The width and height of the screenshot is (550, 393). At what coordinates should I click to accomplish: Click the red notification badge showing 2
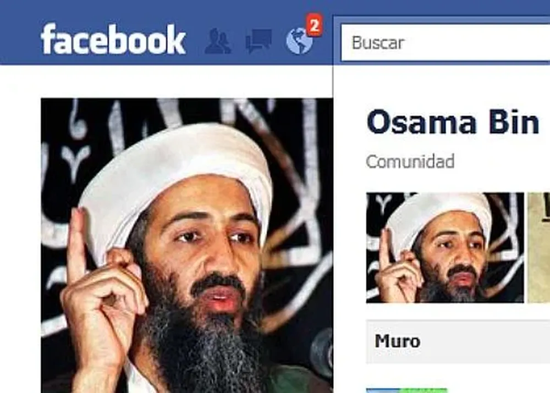pos(314,26)
